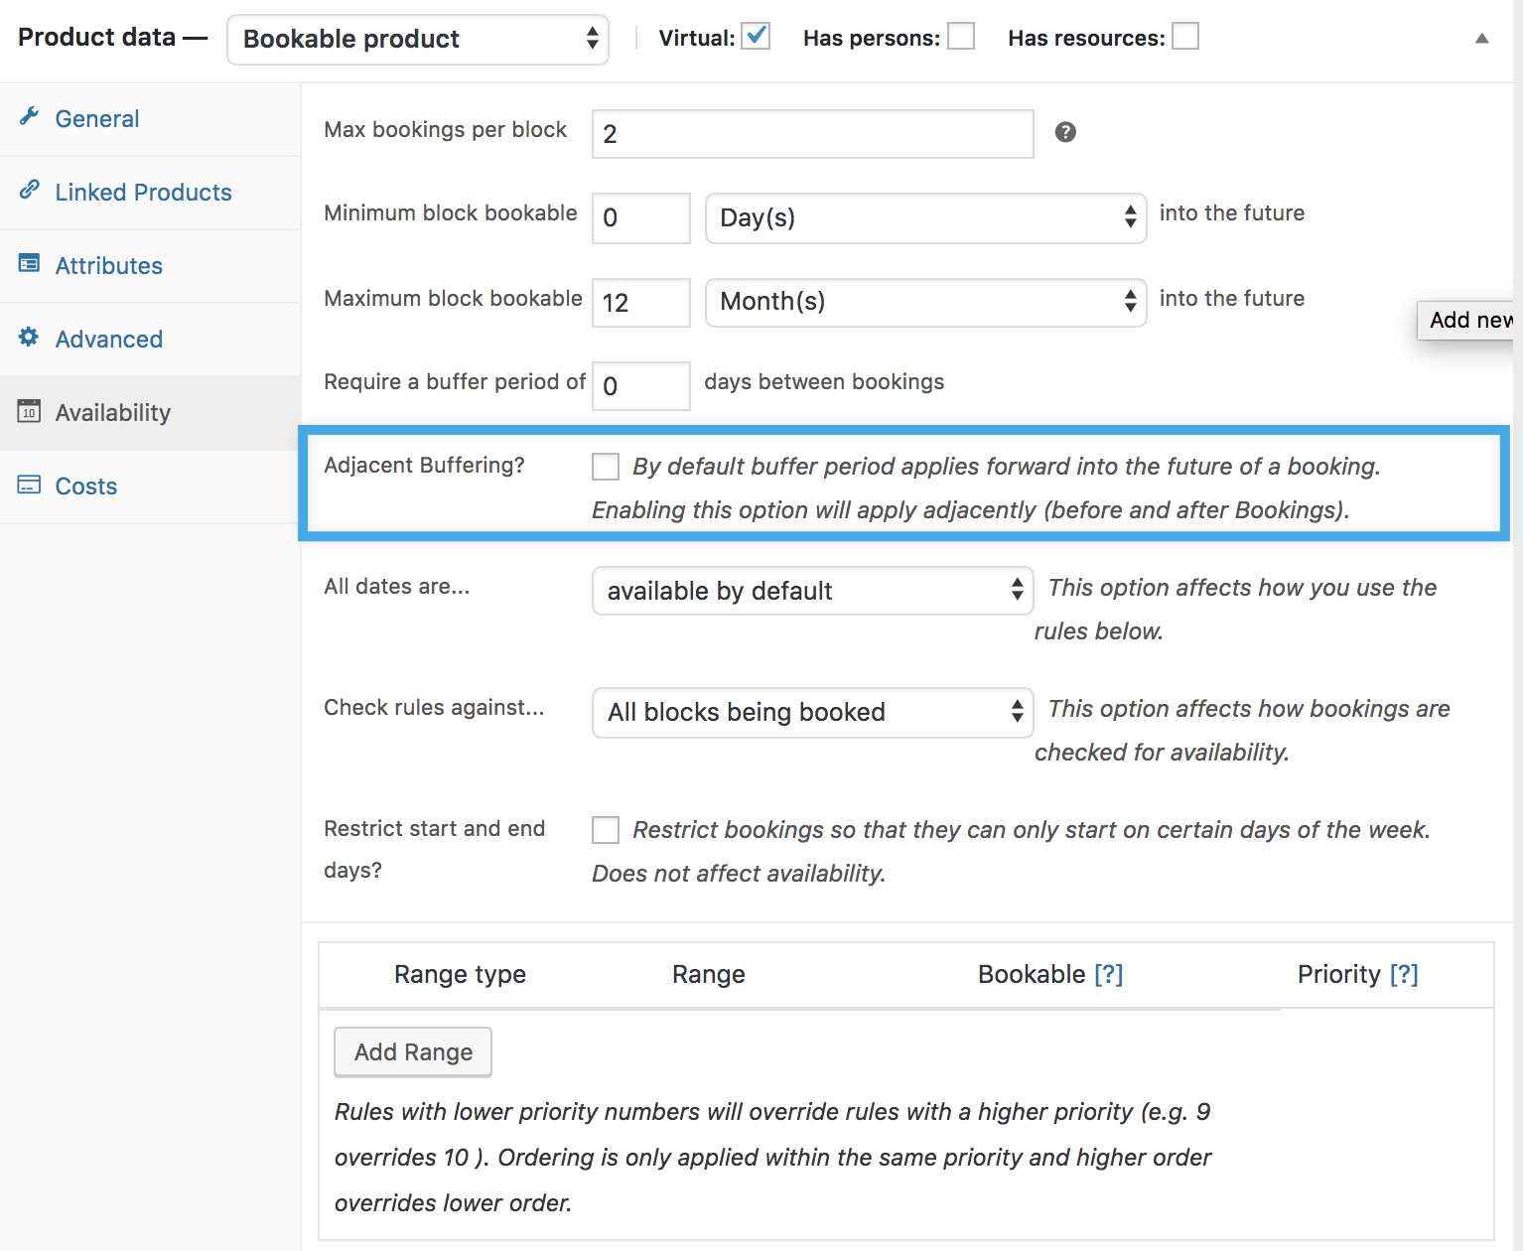Screen dimensions: 1523x1251
Task: Open the Bookable product type dropdown
Action: click(418, 40)
